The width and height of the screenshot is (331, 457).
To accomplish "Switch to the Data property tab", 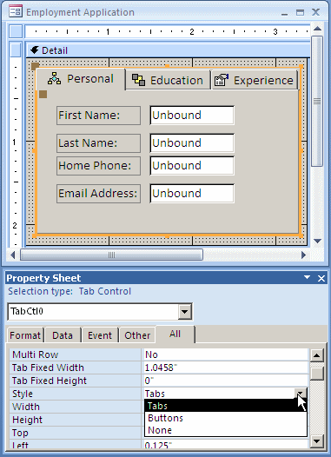I will [x=63, y=335].
